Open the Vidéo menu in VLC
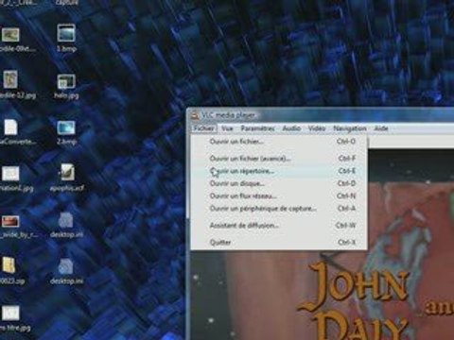The image size is (454, 340). (x=317, y=128)
